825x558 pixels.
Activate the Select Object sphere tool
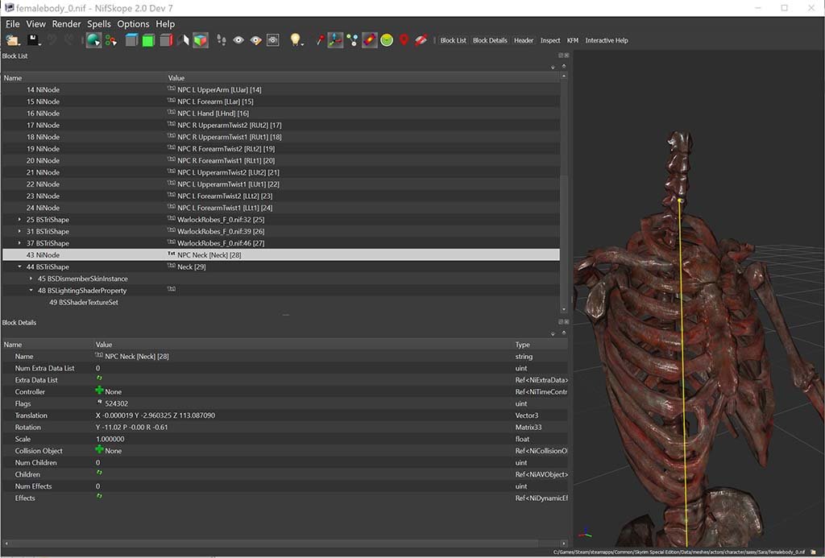click(x=93, y=40)
